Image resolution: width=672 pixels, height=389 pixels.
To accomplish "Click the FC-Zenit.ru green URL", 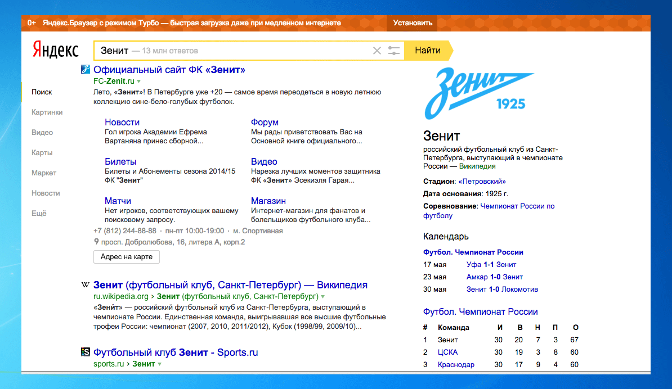I will 114,82.
